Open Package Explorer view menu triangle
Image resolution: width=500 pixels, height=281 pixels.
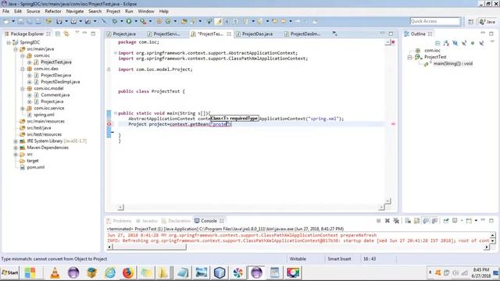click(77, 33)
